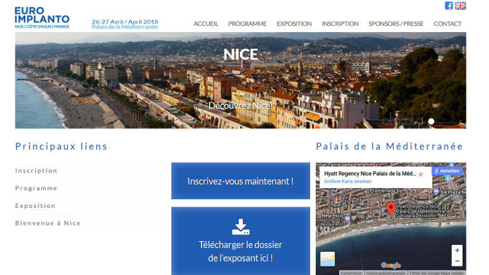Screen dimensions: 489x275
Task: Click the Palais de la Méditerranée heading
Action: (390, 146)
